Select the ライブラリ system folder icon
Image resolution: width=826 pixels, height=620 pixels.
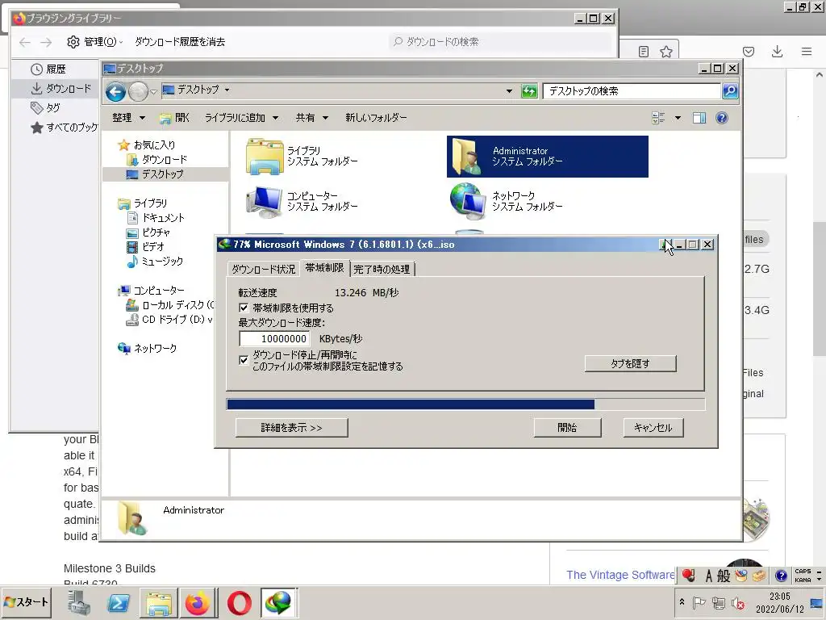pos(265,157)
